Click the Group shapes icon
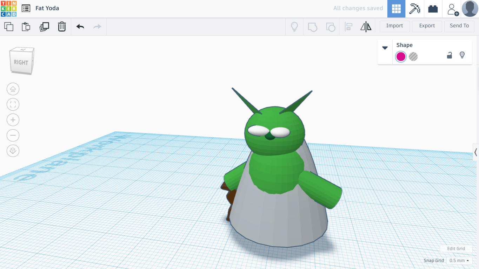Screen dimensions: 479x269 [312, 27]
